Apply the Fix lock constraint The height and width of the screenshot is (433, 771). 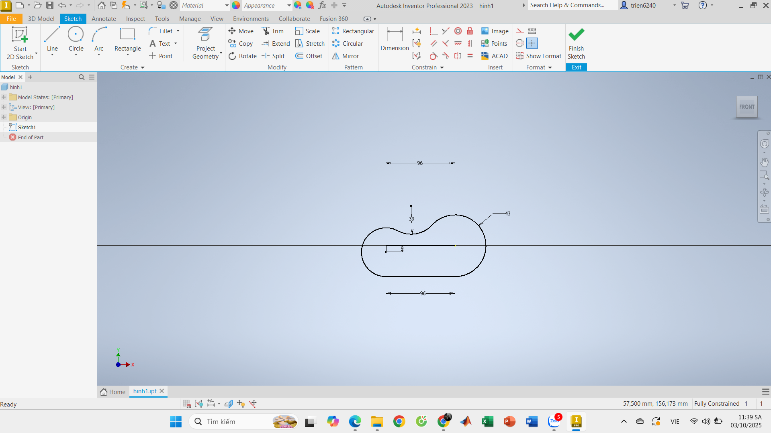tap(470, 31)
